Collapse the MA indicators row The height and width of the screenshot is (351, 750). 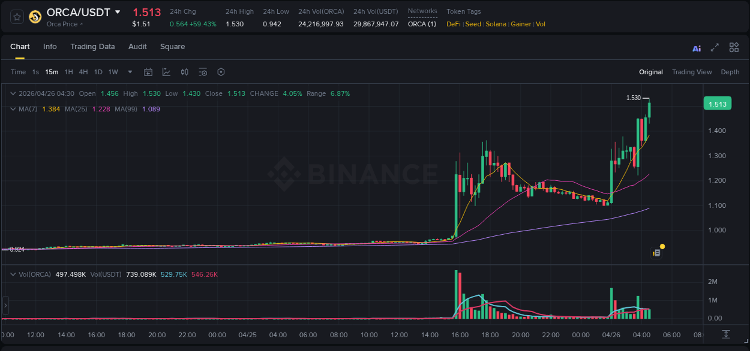coord(13,109)
